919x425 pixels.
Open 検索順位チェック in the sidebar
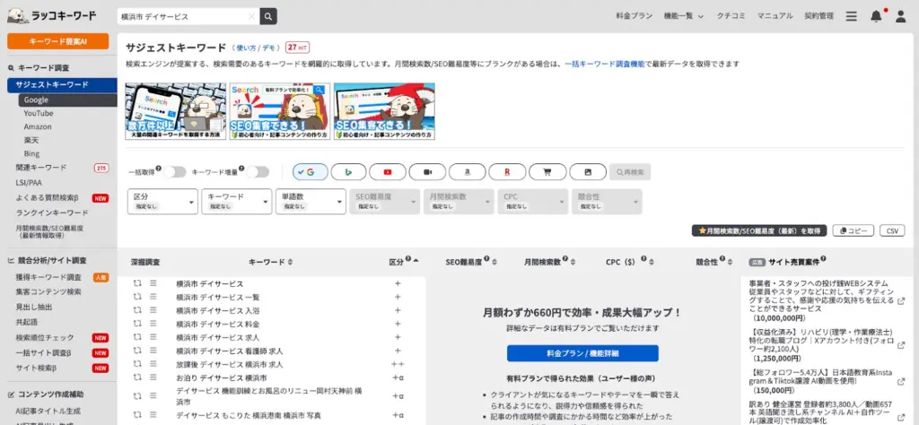[45, 338]
